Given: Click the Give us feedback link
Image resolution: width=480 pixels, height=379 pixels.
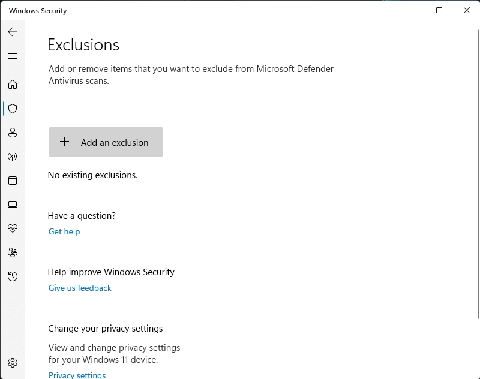Looking at the screenshot, I should coord(80,288).
